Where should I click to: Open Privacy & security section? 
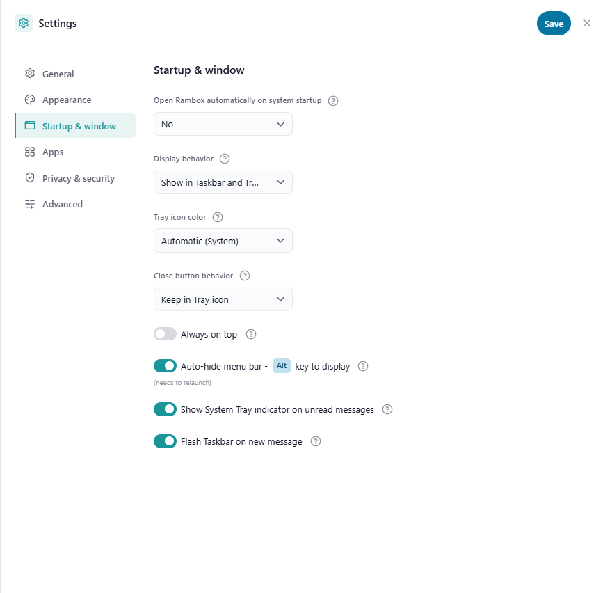coord(76,178)
